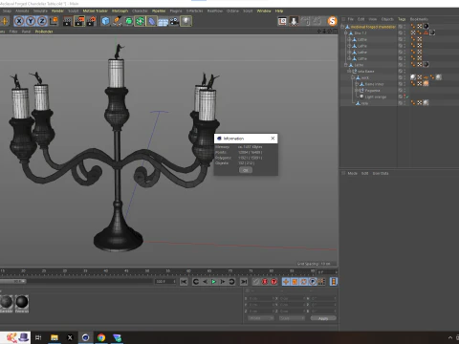The width and height of the screenshot is (459, 344).
Task: Select the orange material tag in tree
Action: pos(426,84)
